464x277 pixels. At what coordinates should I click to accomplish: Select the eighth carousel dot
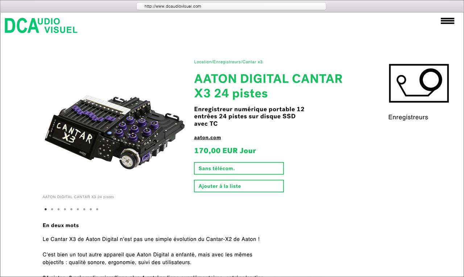[91, 209]
